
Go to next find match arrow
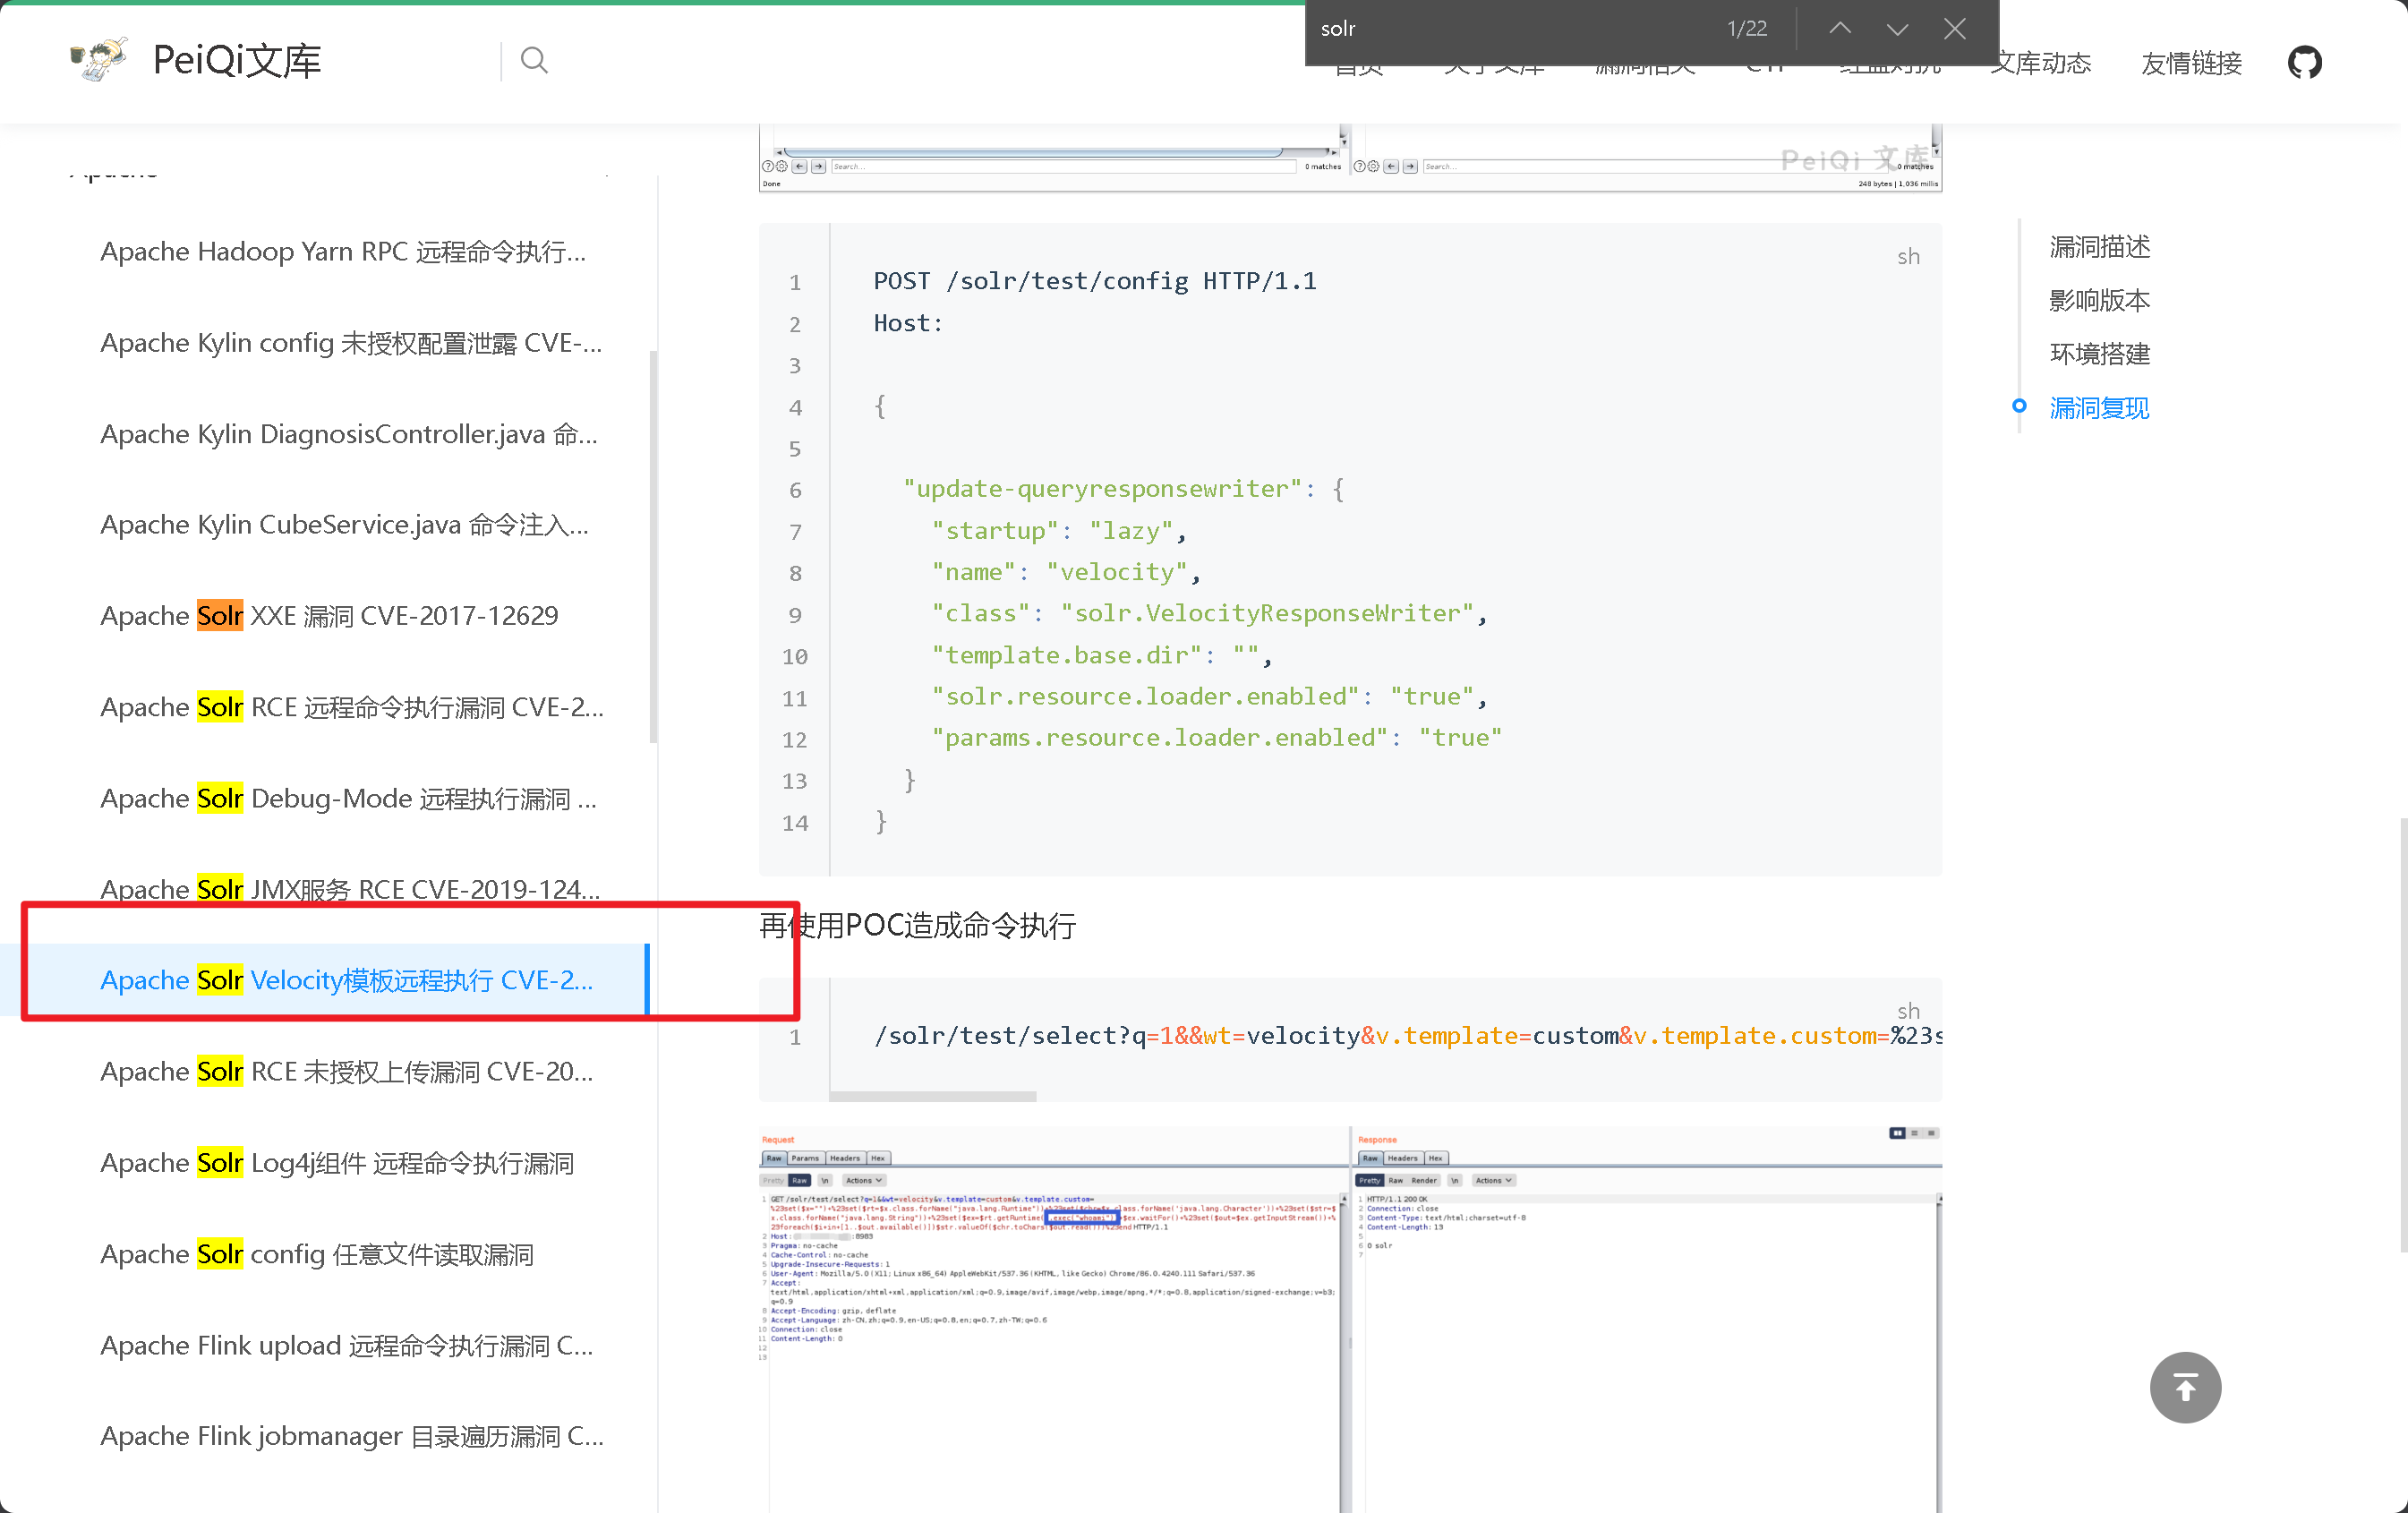pyautogui.click(x=1897, y=29)
